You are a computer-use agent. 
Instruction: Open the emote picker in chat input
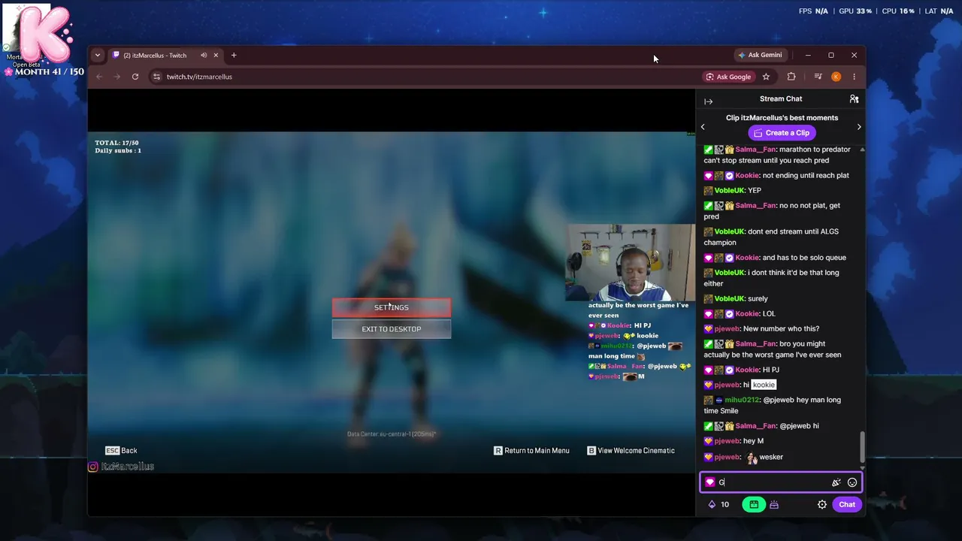852,482
